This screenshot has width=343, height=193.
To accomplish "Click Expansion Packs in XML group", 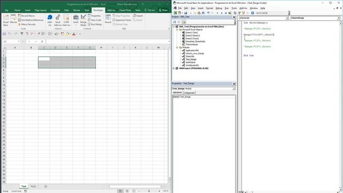I will (122, 20).
